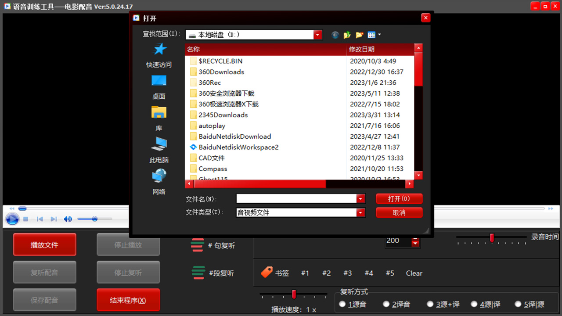Jump to bookmark #3

tap(347, 273)
